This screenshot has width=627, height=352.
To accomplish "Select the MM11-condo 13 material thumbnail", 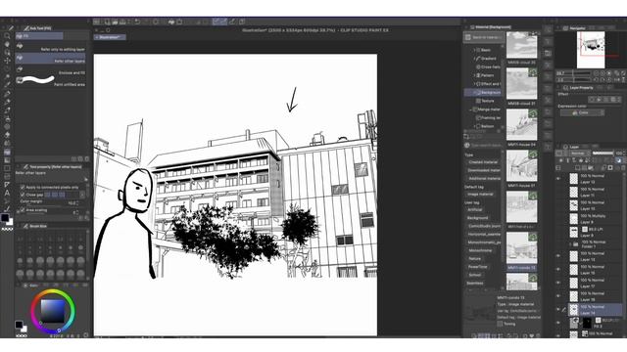I will [521, 248].
